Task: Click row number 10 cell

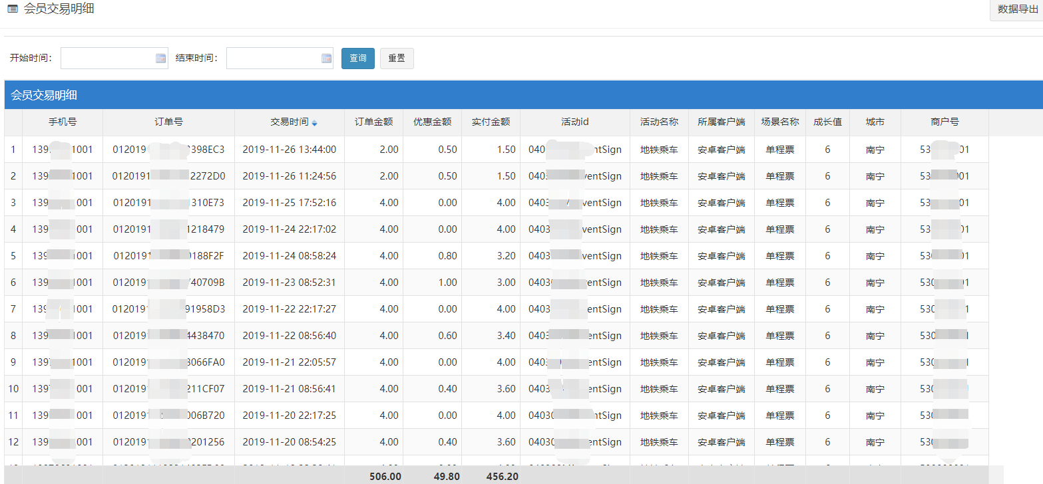Action: pos(13,389)
